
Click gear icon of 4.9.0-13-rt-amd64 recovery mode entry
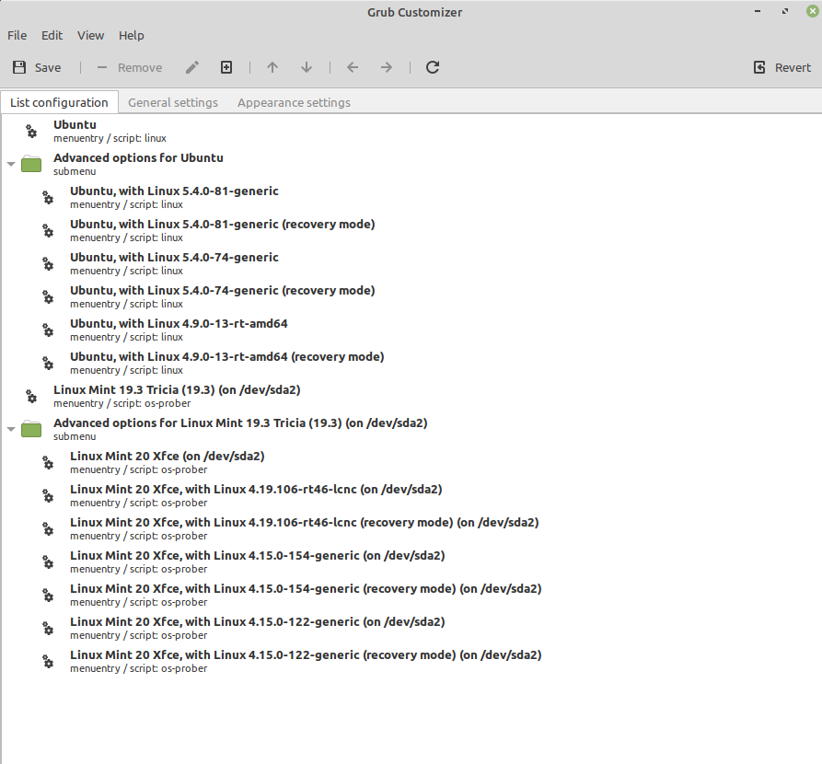(48, 363)
